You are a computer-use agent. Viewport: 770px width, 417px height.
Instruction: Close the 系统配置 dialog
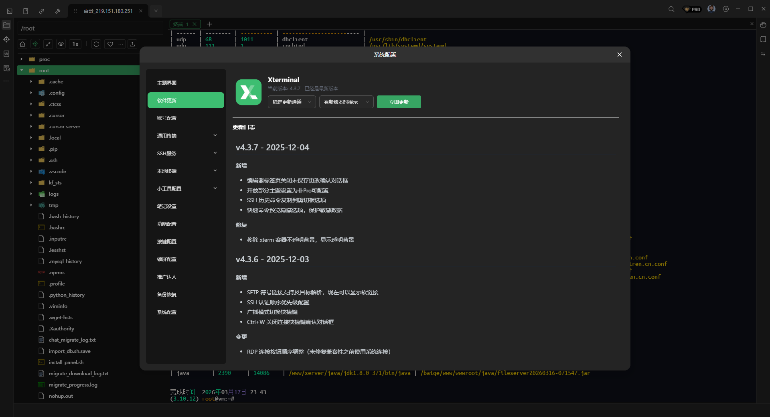click(619, 55)
